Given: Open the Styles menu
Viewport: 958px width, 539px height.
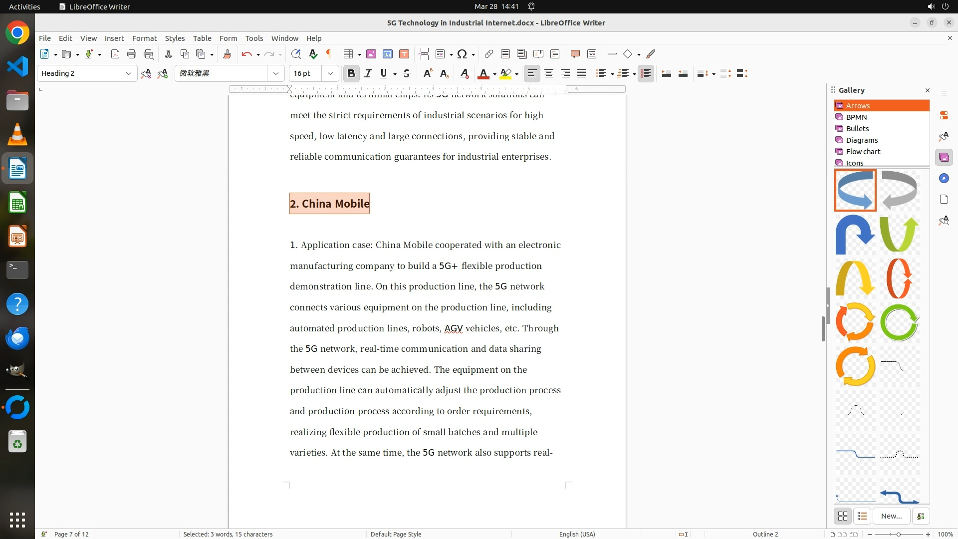Looking at the screenshot, I should (x=175, y=38).
